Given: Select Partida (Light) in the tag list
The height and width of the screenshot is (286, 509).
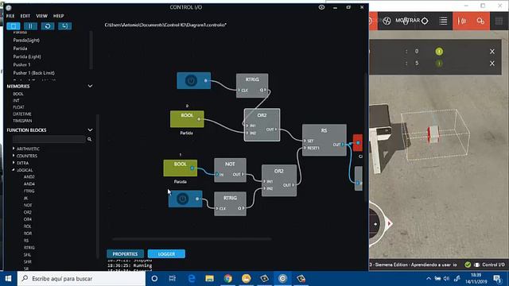Looking at the screenshot, I should tap(27, 56).
